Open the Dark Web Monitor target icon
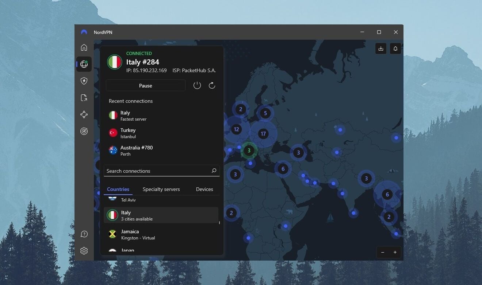 pos(84,131)
